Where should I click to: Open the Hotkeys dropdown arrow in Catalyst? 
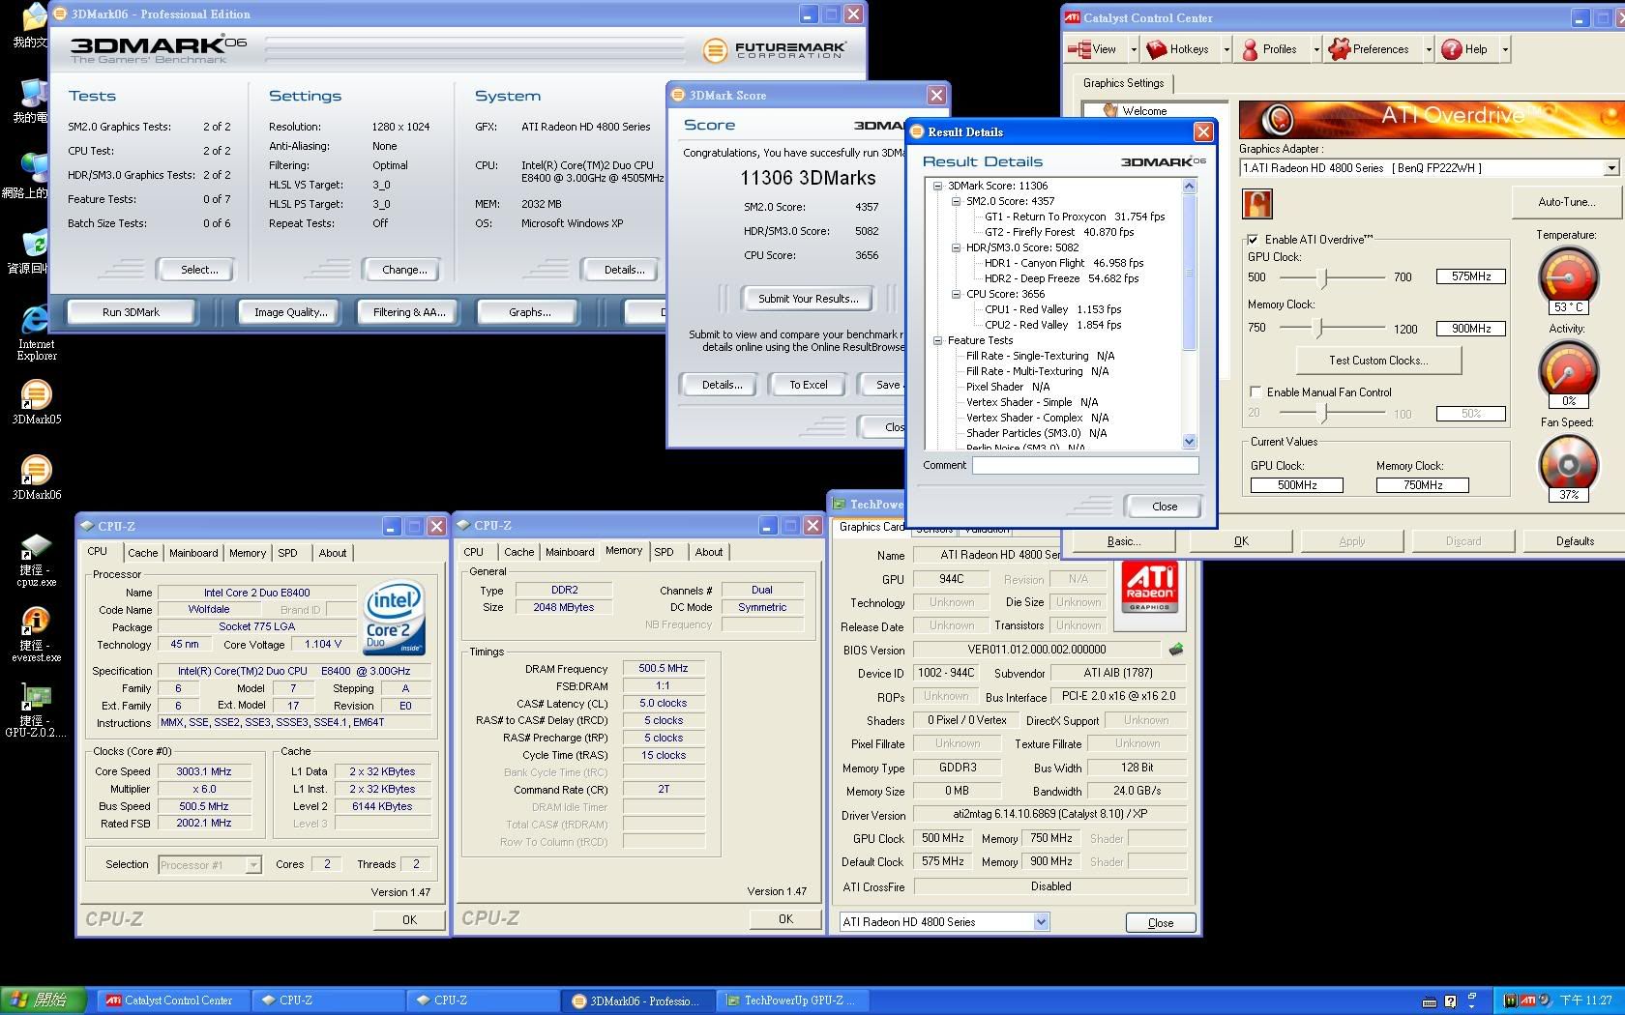pyautogui.click(x=1226, y=49)
